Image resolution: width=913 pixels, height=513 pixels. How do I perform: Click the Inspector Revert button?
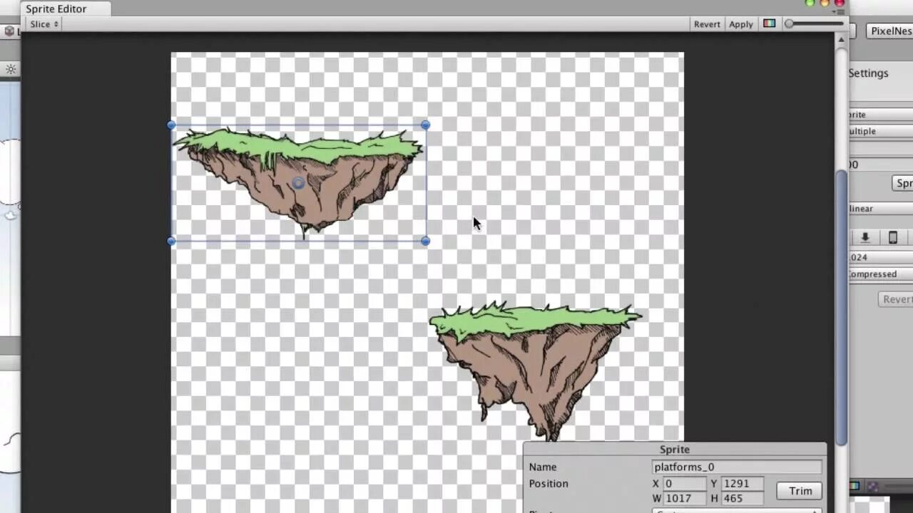(896, 299)
